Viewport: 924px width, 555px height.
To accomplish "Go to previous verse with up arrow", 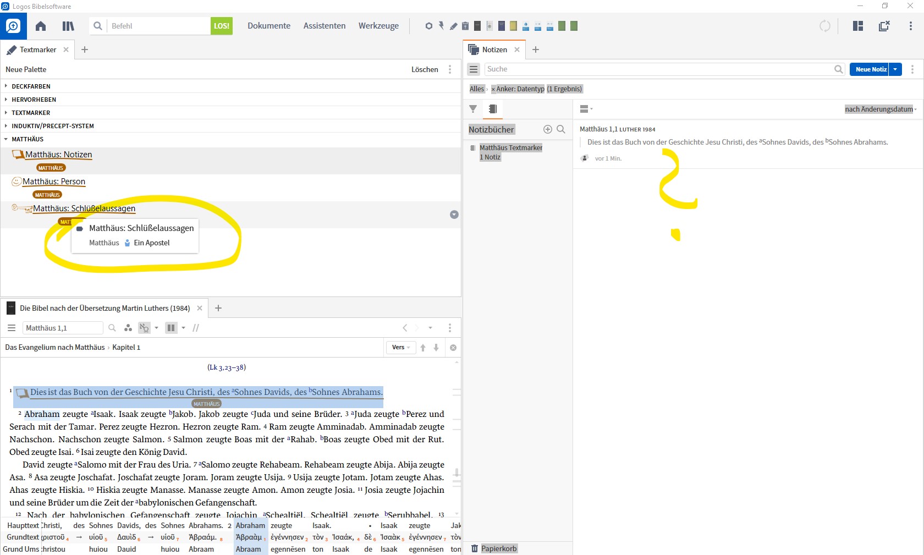I will 423,348.
